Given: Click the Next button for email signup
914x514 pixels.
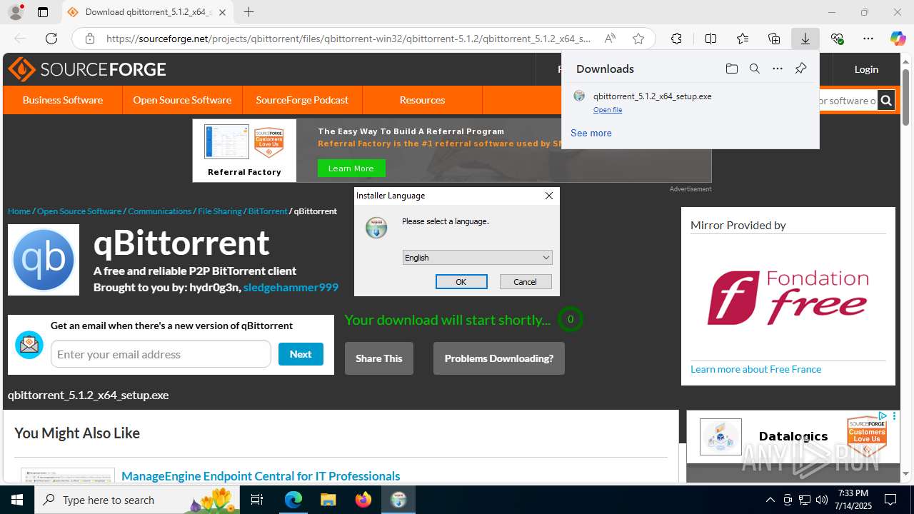Looking at the screenshot, I should [301, 354].
